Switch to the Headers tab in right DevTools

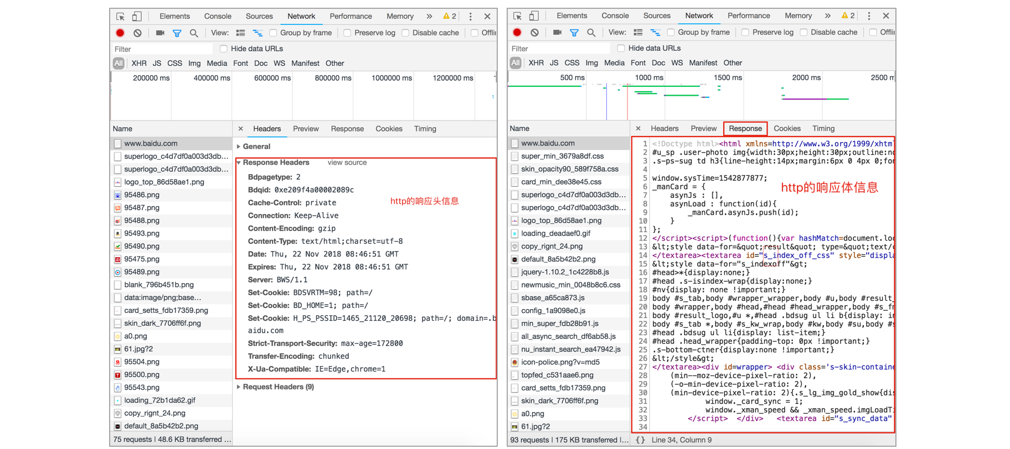(664, 128)
